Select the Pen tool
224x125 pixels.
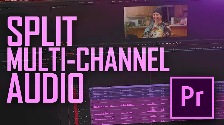(60, 57)
